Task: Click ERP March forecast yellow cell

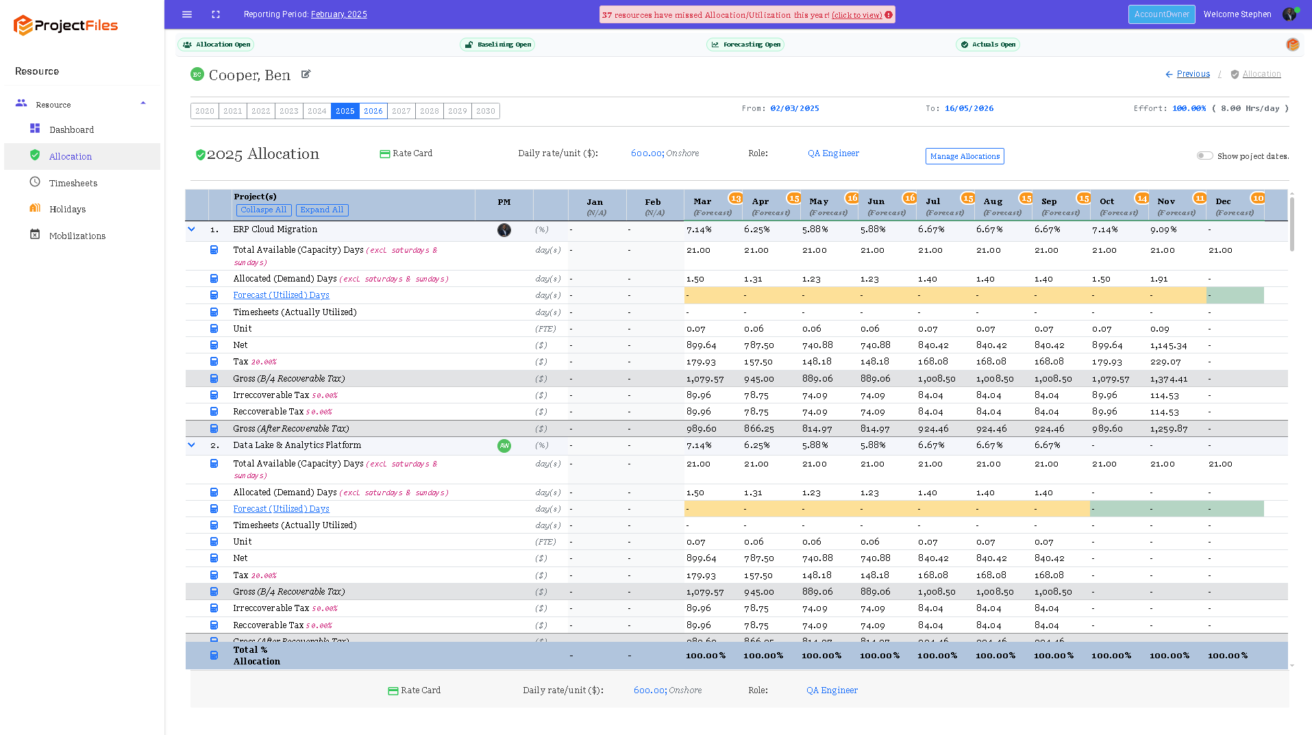Action: pyautogui.click(x=713, y=295)
